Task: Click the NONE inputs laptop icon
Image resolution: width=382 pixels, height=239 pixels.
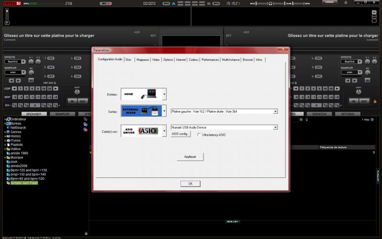Action: click(x=141, y=94)
